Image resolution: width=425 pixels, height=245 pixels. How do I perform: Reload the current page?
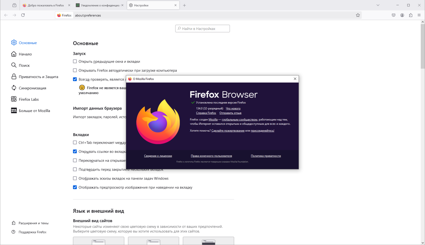pyautogui.click(x=23, y=15)
